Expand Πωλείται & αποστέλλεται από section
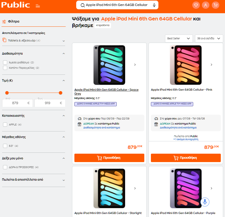Viewport: 225px width, 217px height. point(33,180)
